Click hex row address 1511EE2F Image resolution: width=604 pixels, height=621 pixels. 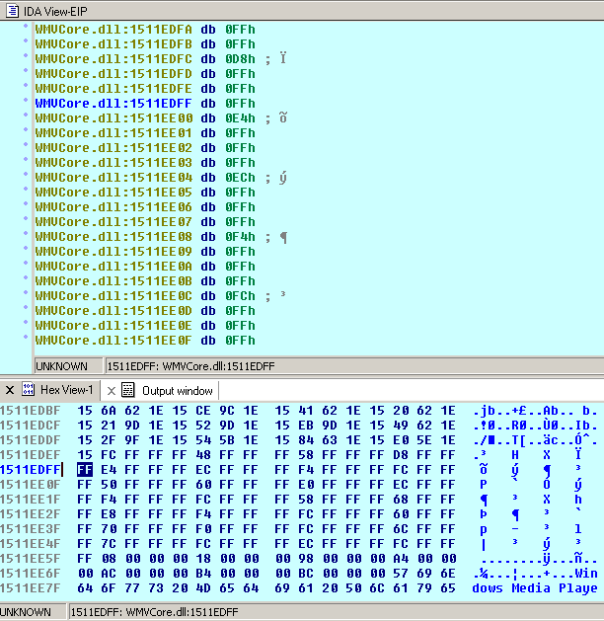click(x=31, y=514)
